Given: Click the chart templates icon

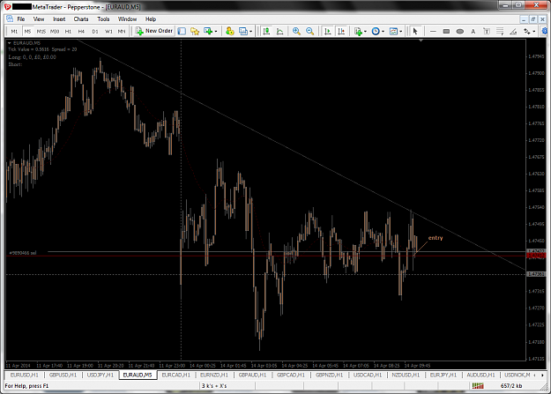Looking at the screenshot, I should [x=393, y=31].
